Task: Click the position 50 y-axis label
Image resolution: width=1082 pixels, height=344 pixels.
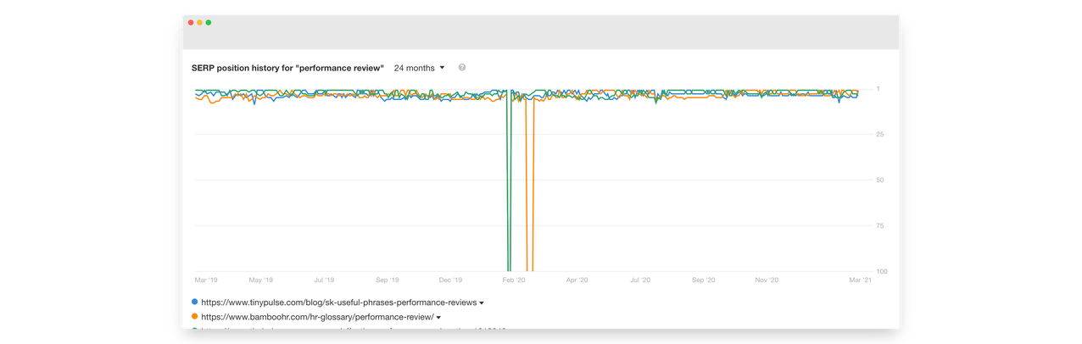Action: (x=881, y=180)
